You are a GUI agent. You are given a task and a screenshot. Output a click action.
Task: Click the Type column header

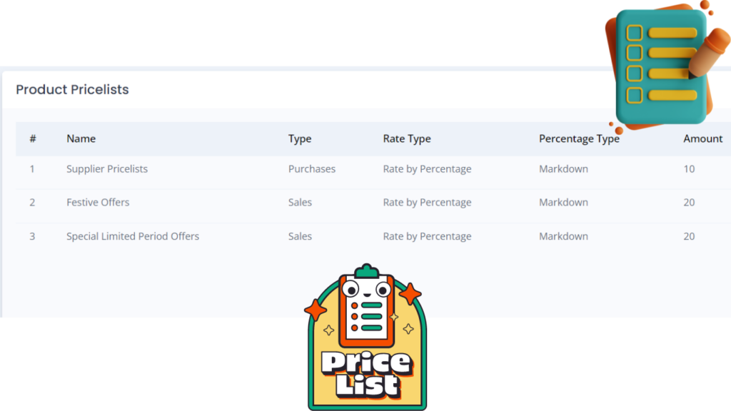300,139
